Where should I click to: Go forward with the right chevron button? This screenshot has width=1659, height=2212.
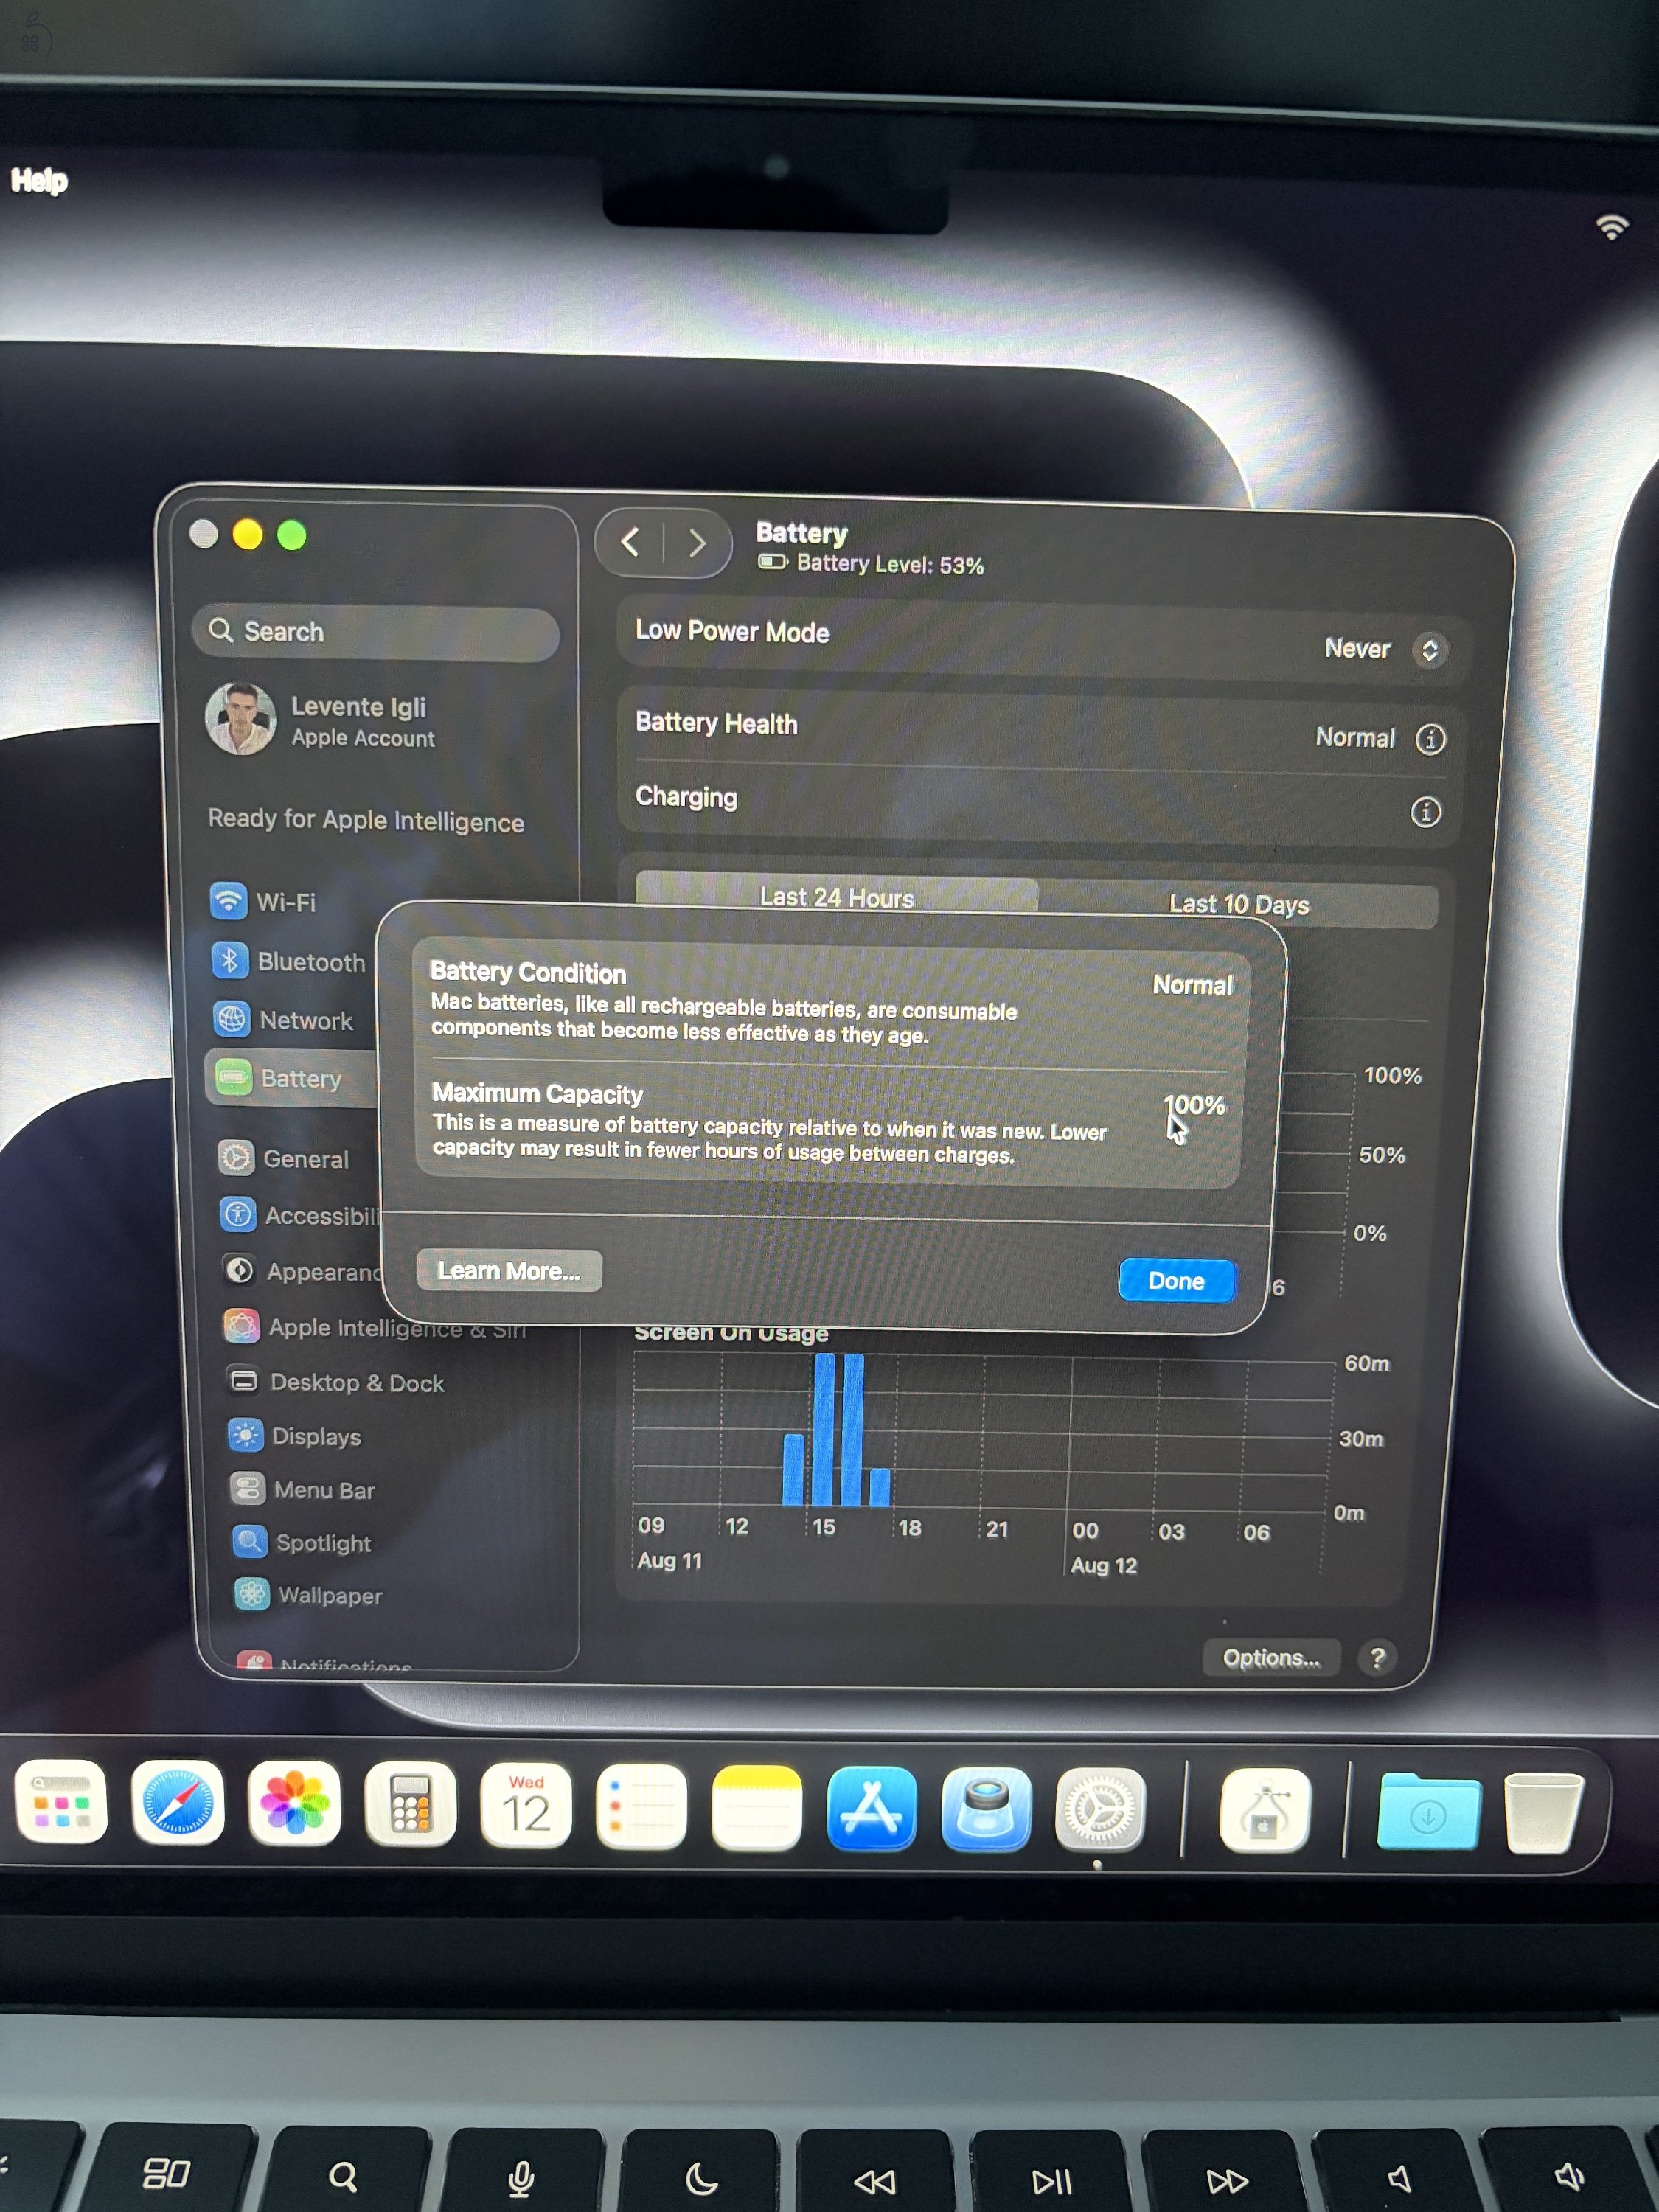pyautogui.click(x=697, y=544)
